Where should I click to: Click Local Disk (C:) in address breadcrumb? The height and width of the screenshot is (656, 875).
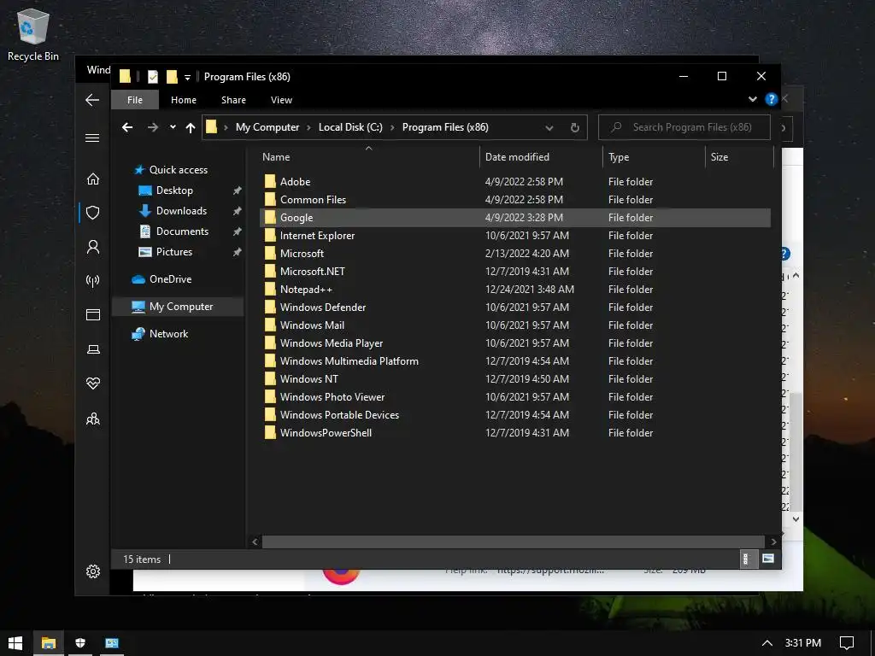click(x=350, y=127)
